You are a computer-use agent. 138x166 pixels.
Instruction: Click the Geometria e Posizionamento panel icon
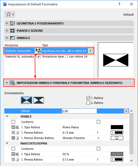pos(12,23)
